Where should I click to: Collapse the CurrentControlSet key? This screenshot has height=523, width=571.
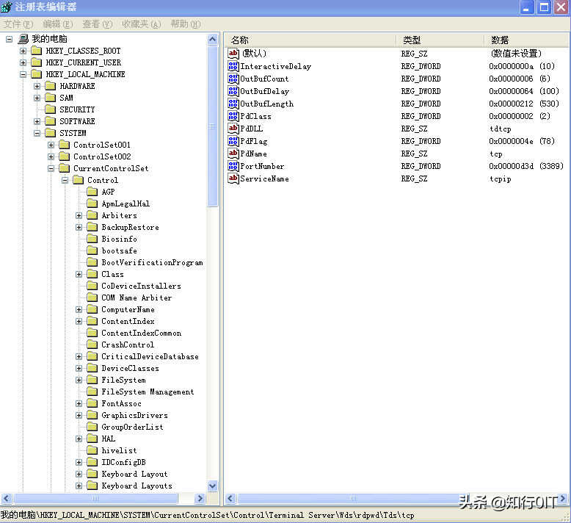click(51, 168)
